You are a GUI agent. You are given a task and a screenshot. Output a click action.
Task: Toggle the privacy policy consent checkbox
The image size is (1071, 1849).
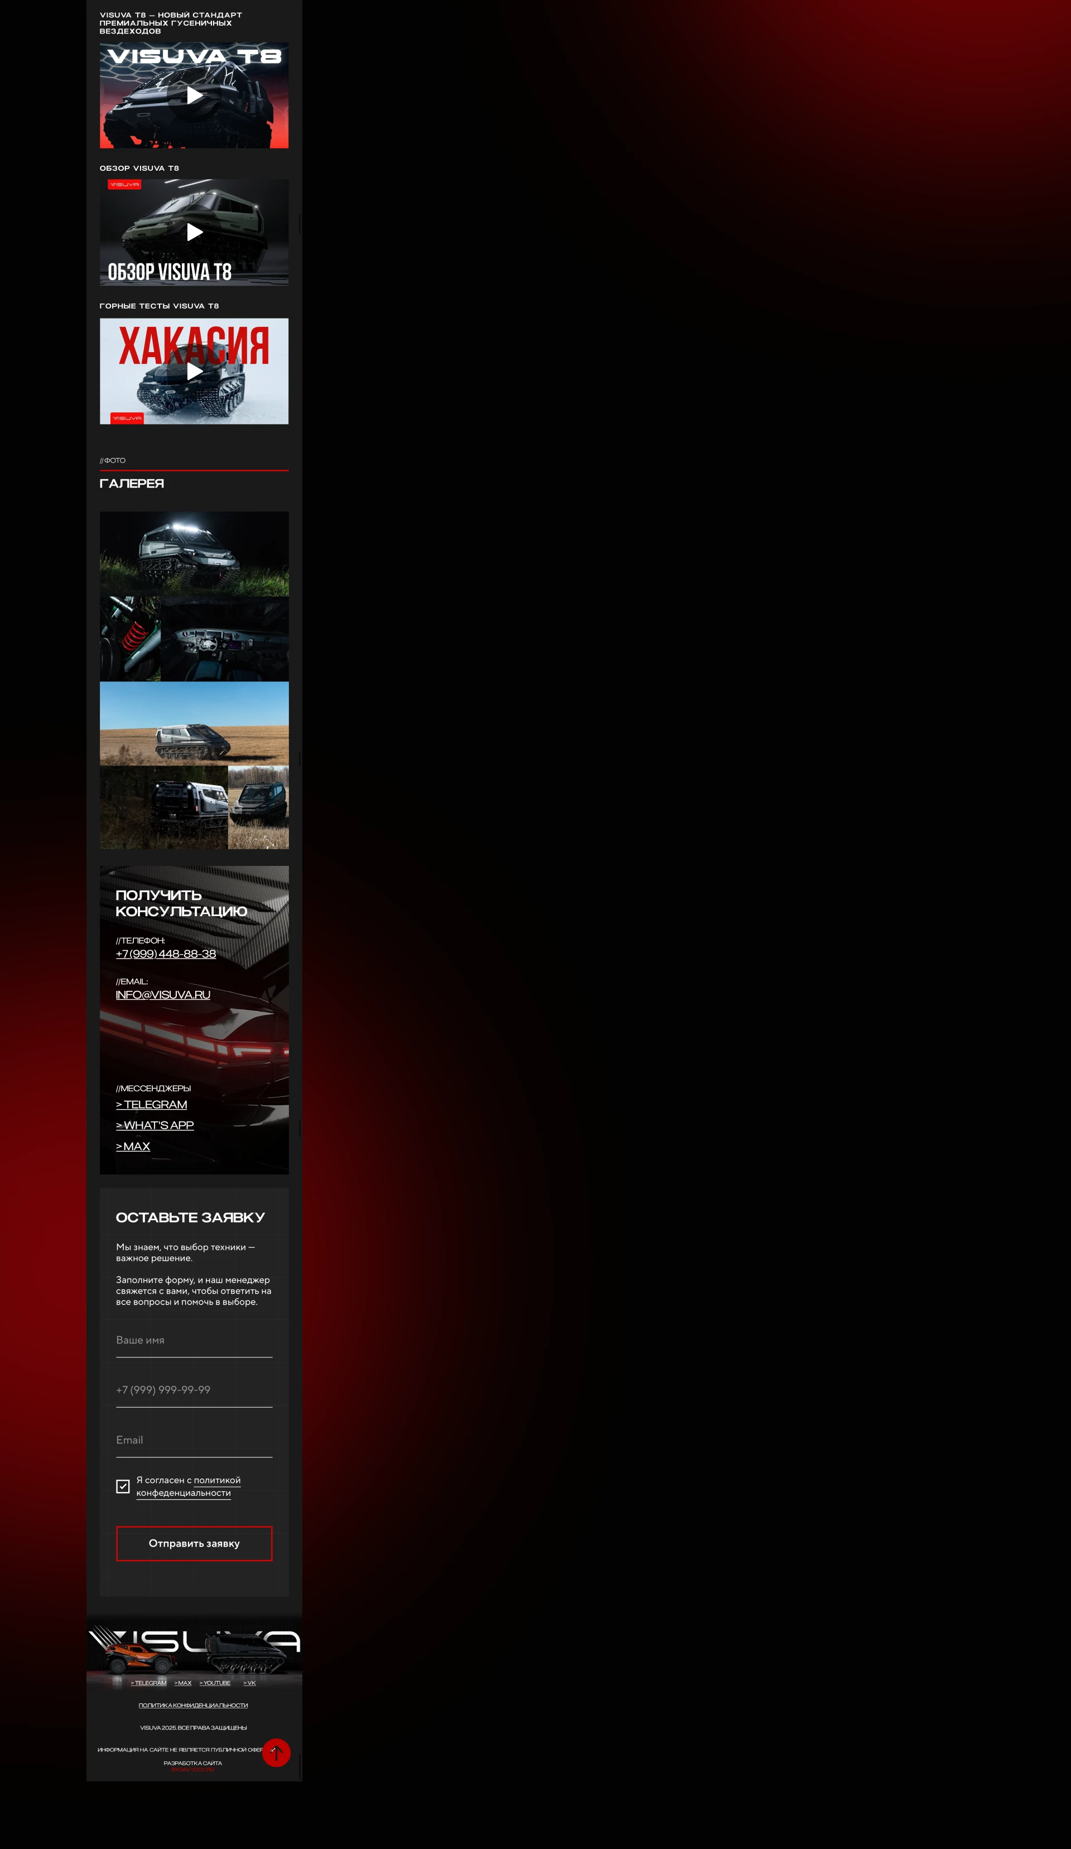(x=123, y=1486)
